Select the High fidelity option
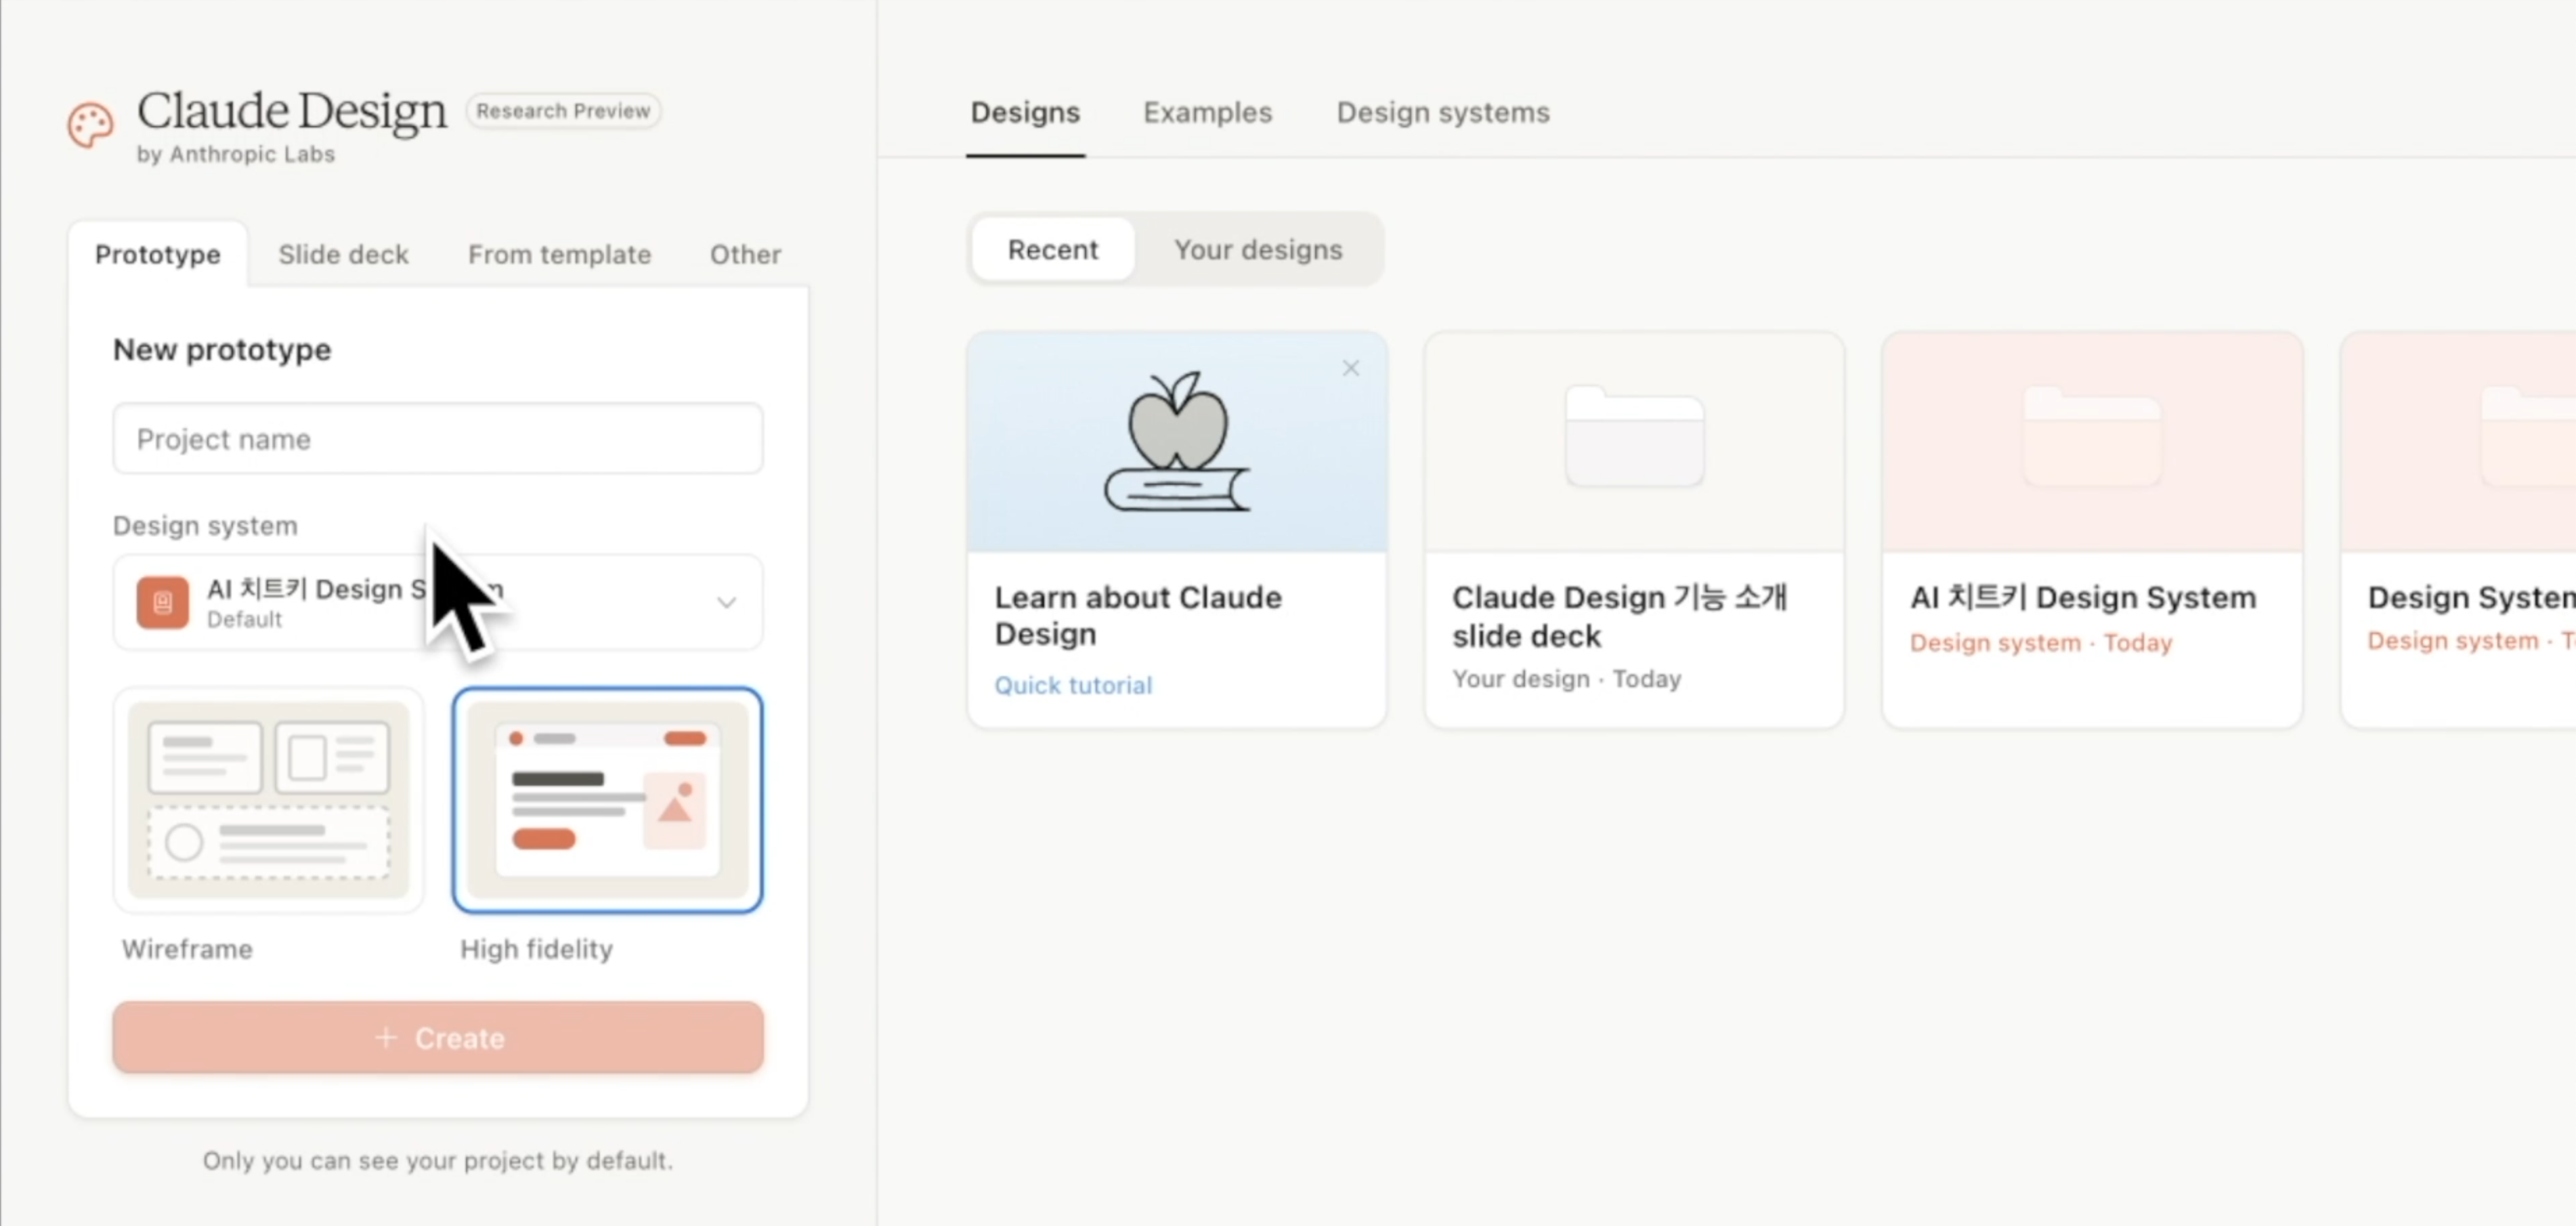Viewport: 2576px width, 1226px height. (x=607, y=800)
